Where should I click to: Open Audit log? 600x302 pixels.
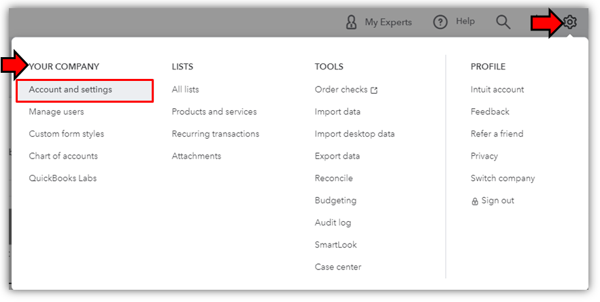(333, 223)
